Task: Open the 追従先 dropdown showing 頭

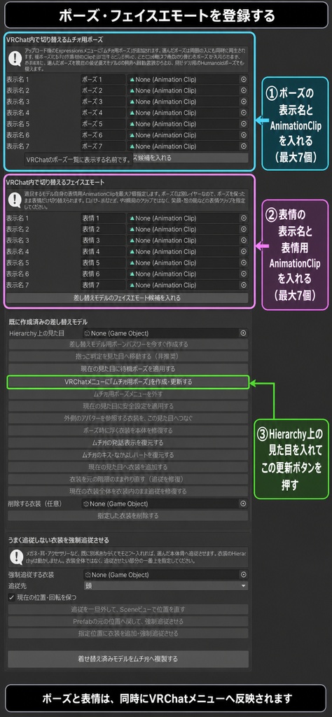Action: click(165, 586)
